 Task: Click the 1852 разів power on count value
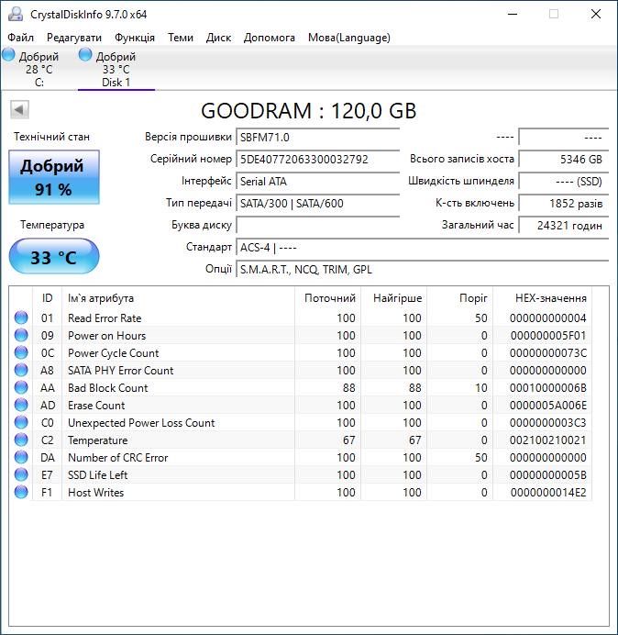[563, 203]
